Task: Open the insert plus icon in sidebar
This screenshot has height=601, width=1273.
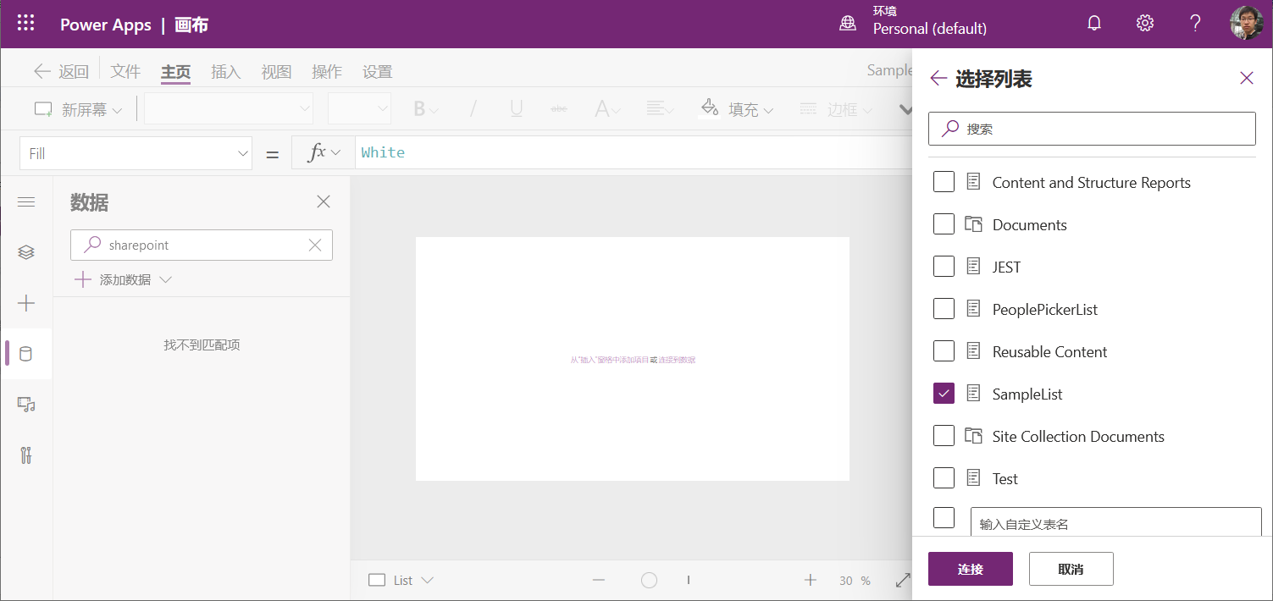Action: click(x=26, y=303)
